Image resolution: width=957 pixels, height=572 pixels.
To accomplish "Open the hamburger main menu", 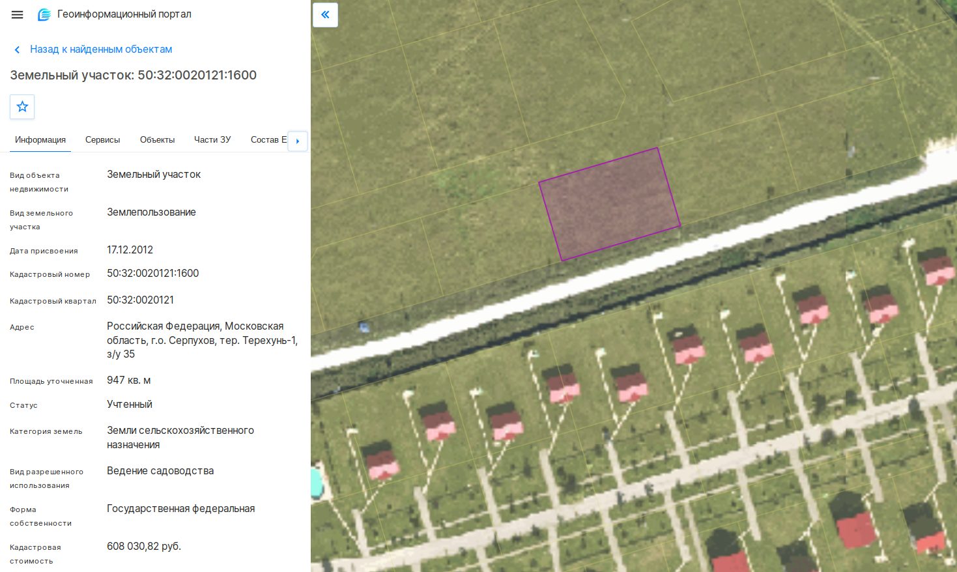I will [x=18, y=14].
